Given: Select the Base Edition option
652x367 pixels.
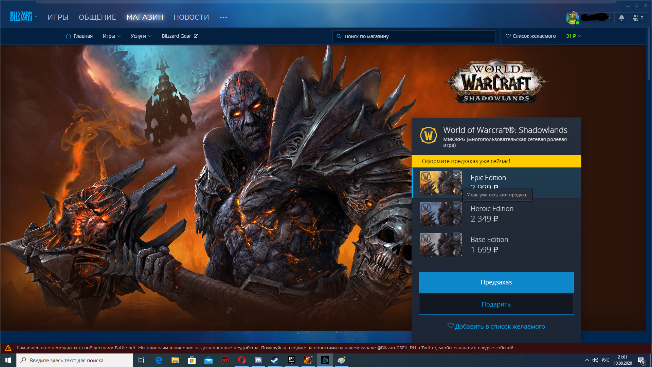Looking at the screenshot, I should 496,245.
